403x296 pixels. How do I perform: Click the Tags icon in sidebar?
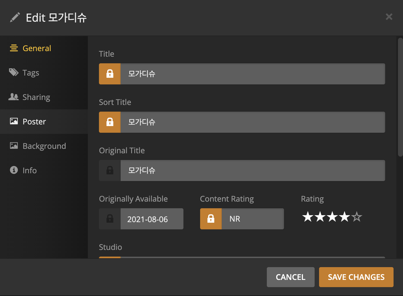(x=14, y=72)
